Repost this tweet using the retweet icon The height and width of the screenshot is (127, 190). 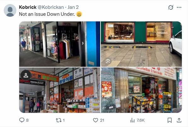58,120
